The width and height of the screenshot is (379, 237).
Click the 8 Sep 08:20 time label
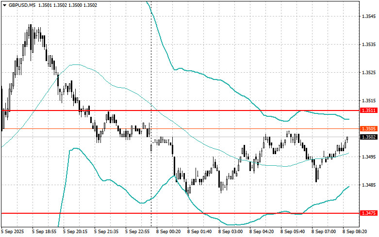click(x=355, y=232)
